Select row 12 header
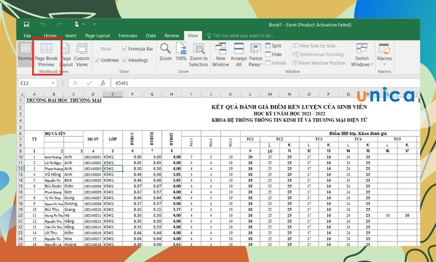The width and height of the screenshot is (436, 262). coord(20,169)
